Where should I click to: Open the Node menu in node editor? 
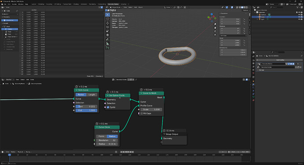coord(32,80)
